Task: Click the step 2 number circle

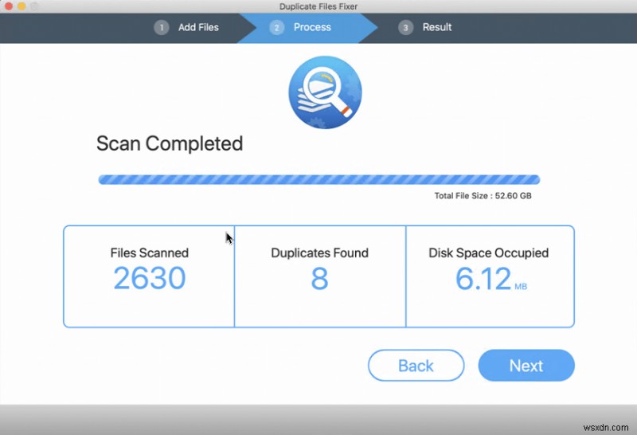Action: point(276,27)
